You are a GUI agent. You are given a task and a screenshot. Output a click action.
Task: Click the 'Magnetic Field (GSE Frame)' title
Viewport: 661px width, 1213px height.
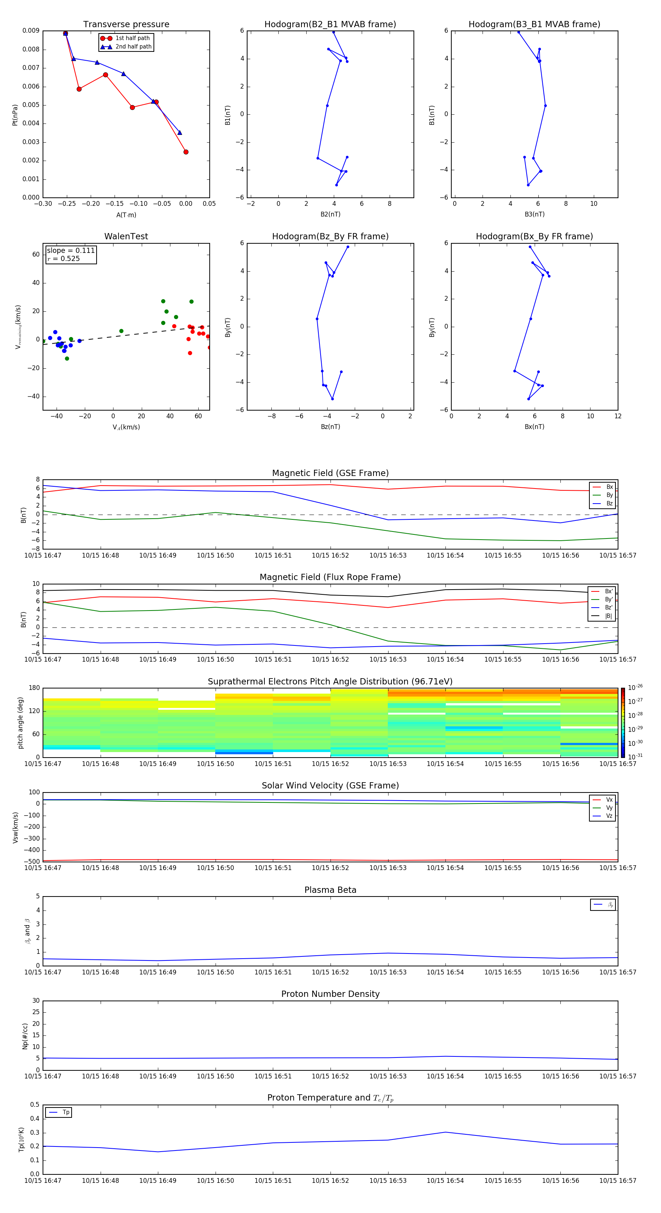coord(330,473)
